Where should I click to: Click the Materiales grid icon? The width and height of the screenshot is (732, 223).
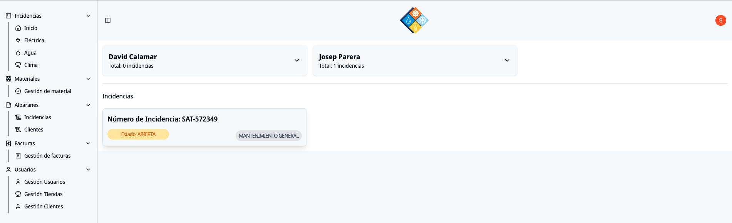point(8,79)
